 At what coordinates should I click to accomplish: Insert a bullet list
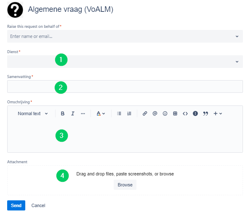coord(119,113)
